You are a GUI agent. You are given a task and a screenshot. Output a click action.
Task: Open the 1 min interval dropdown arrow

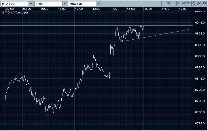(x=65, y=3)
